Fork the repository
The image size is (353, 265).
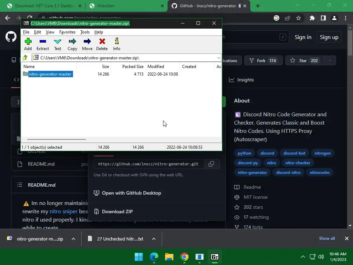pyautogui.click(x=263, y=61)
